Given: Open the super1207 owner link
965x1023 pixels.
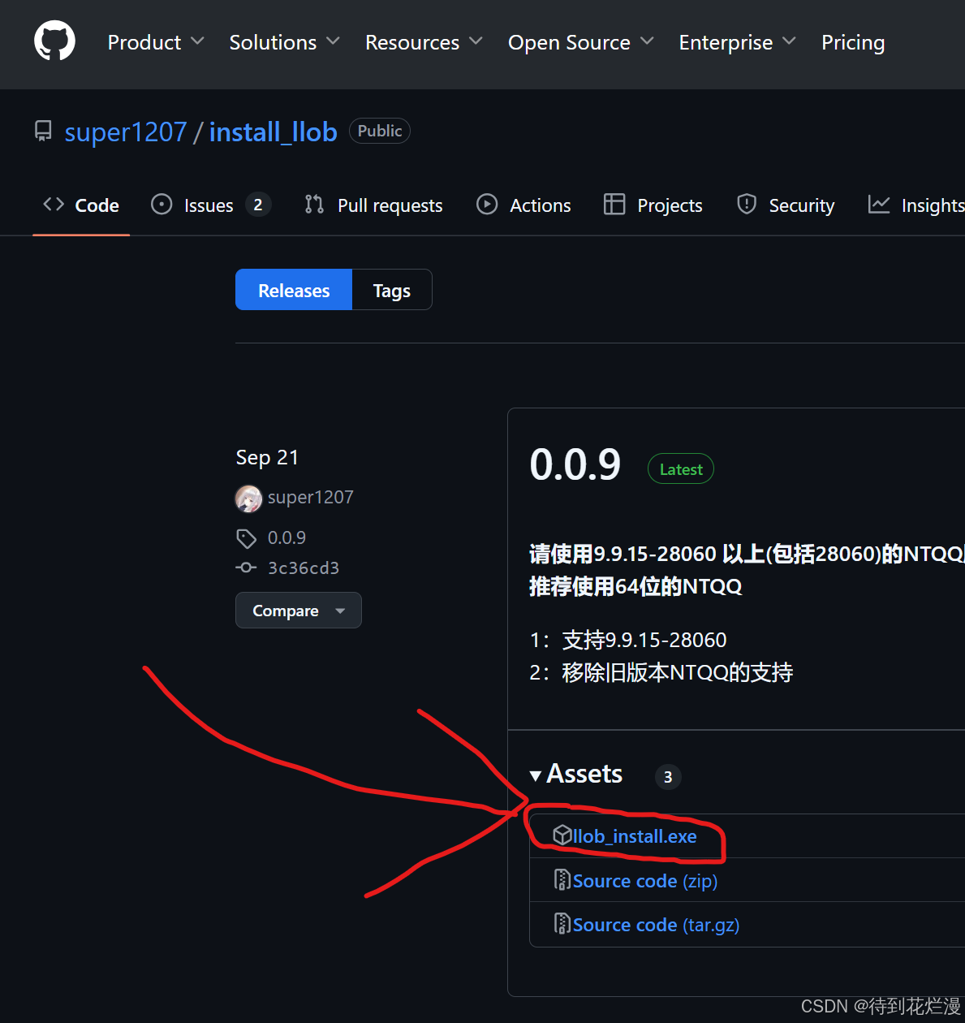Looking at the screenshot, I should (x=126, y=132).
